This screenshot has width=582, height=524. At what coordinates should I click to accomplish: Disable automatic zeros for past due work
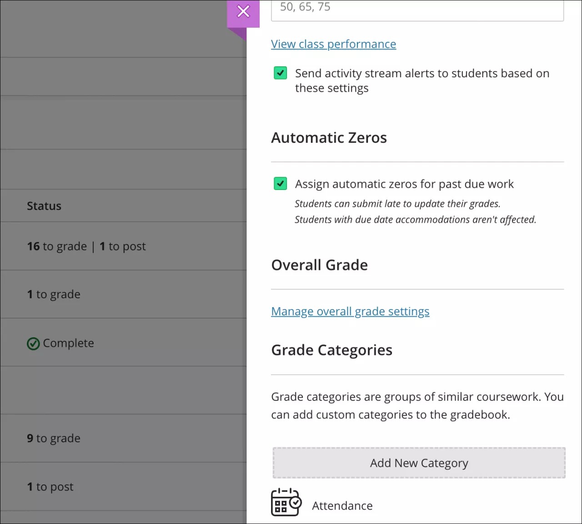(x=280, y=184)
